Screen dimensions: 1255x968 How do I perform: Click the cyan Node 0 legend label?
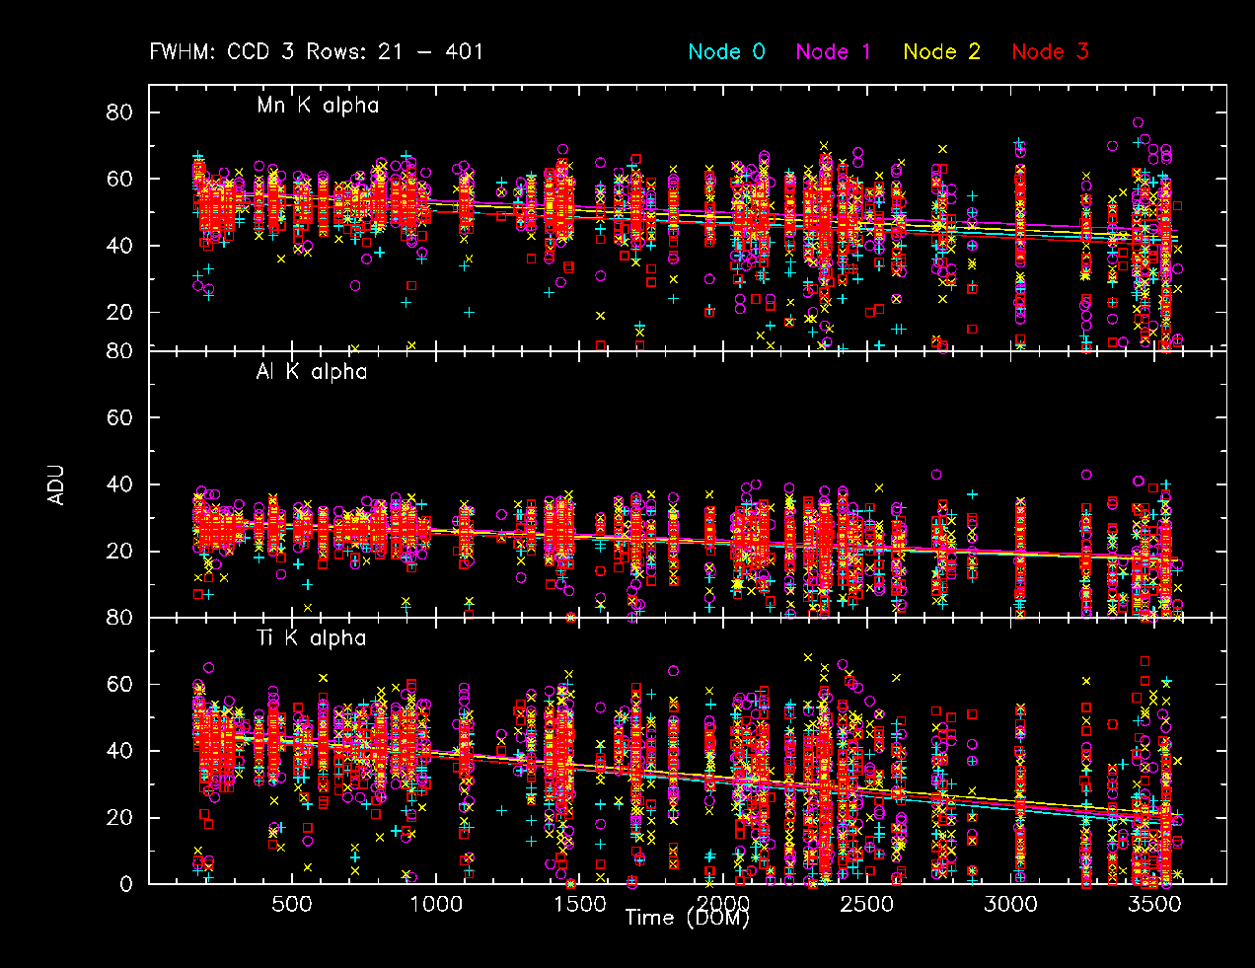click(726, 51)
